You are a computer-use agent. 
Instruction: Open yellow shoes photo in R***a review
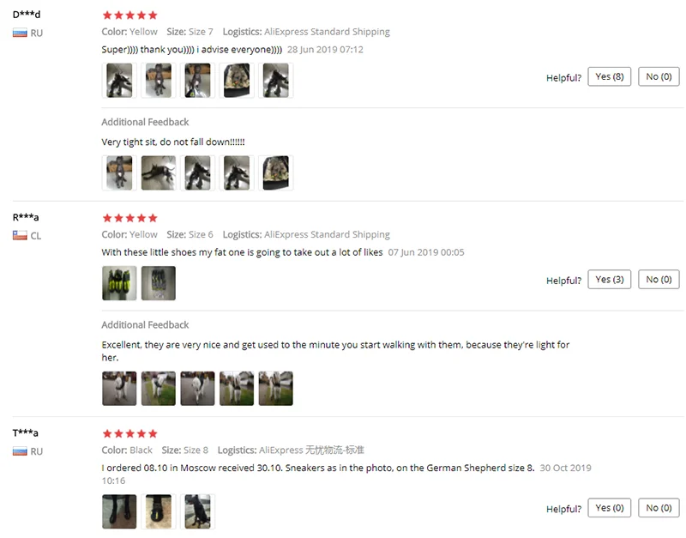click(x=119, y=283)
